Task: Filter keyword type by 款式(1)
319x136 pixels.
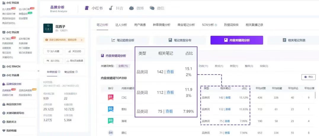Action: 219,66
